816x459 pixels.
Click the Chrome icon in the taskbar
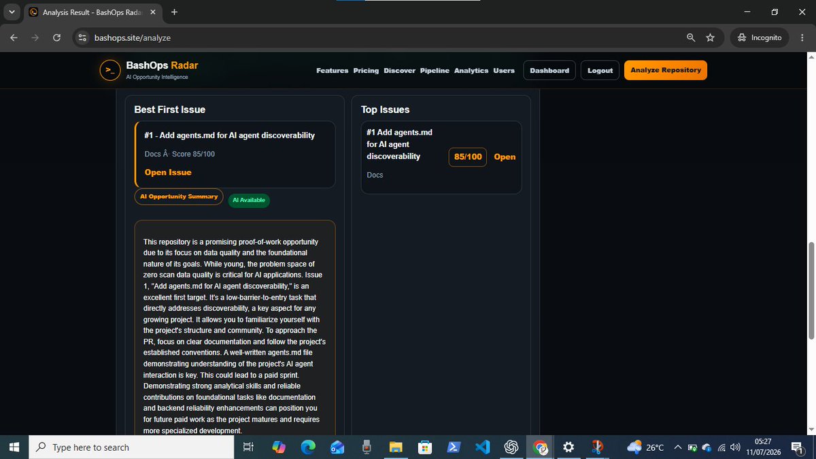point(541,447)
